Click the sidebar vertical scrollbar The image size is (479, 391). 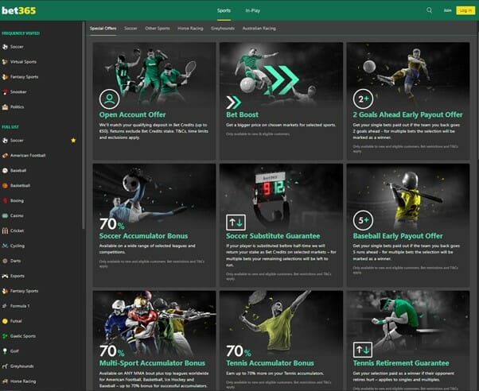click(x=83, y=125)
